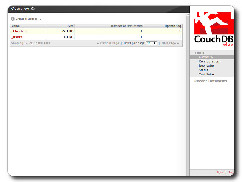Click the Login link
Image resolution: width=242 pixels, height=182 pixels.
(231, 173)
